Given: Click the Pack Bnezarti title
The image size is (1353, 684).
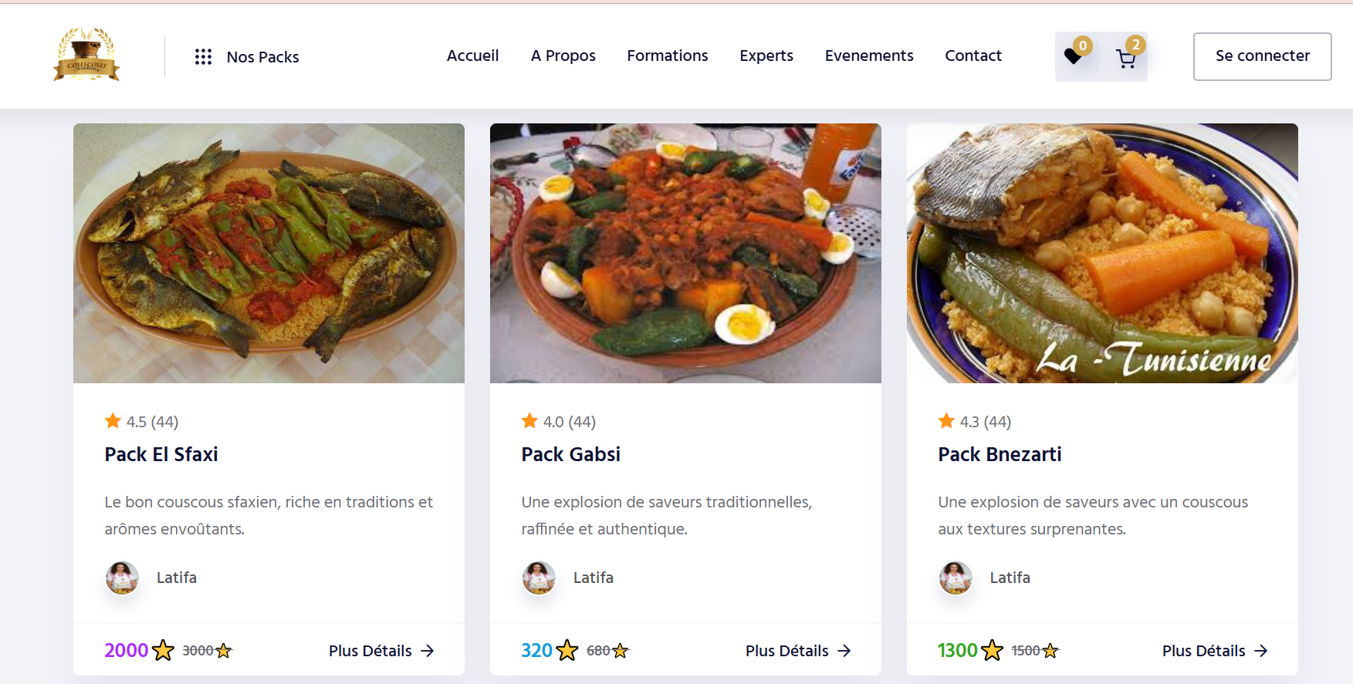Looking at the screenshot, I should (x=1000, y=454).
